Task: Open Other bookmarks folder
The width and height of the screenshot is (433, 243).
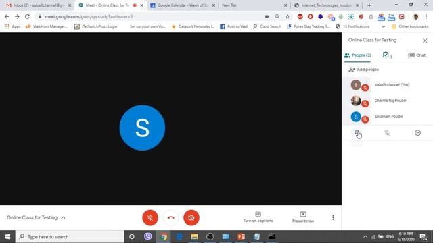Action: (x=410, y=26)
